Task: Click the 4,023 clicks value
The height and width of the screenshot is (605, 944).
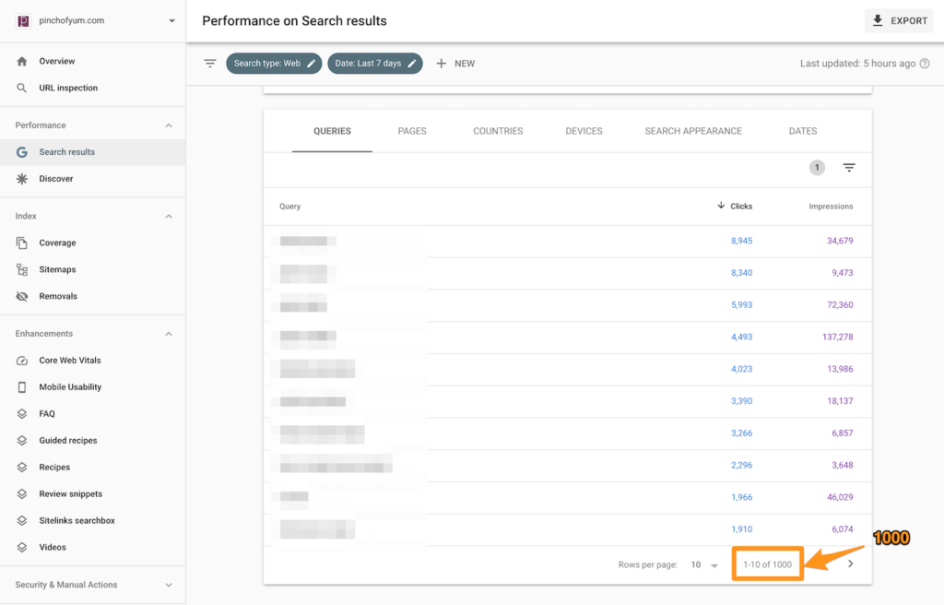Action: point(742,369)
